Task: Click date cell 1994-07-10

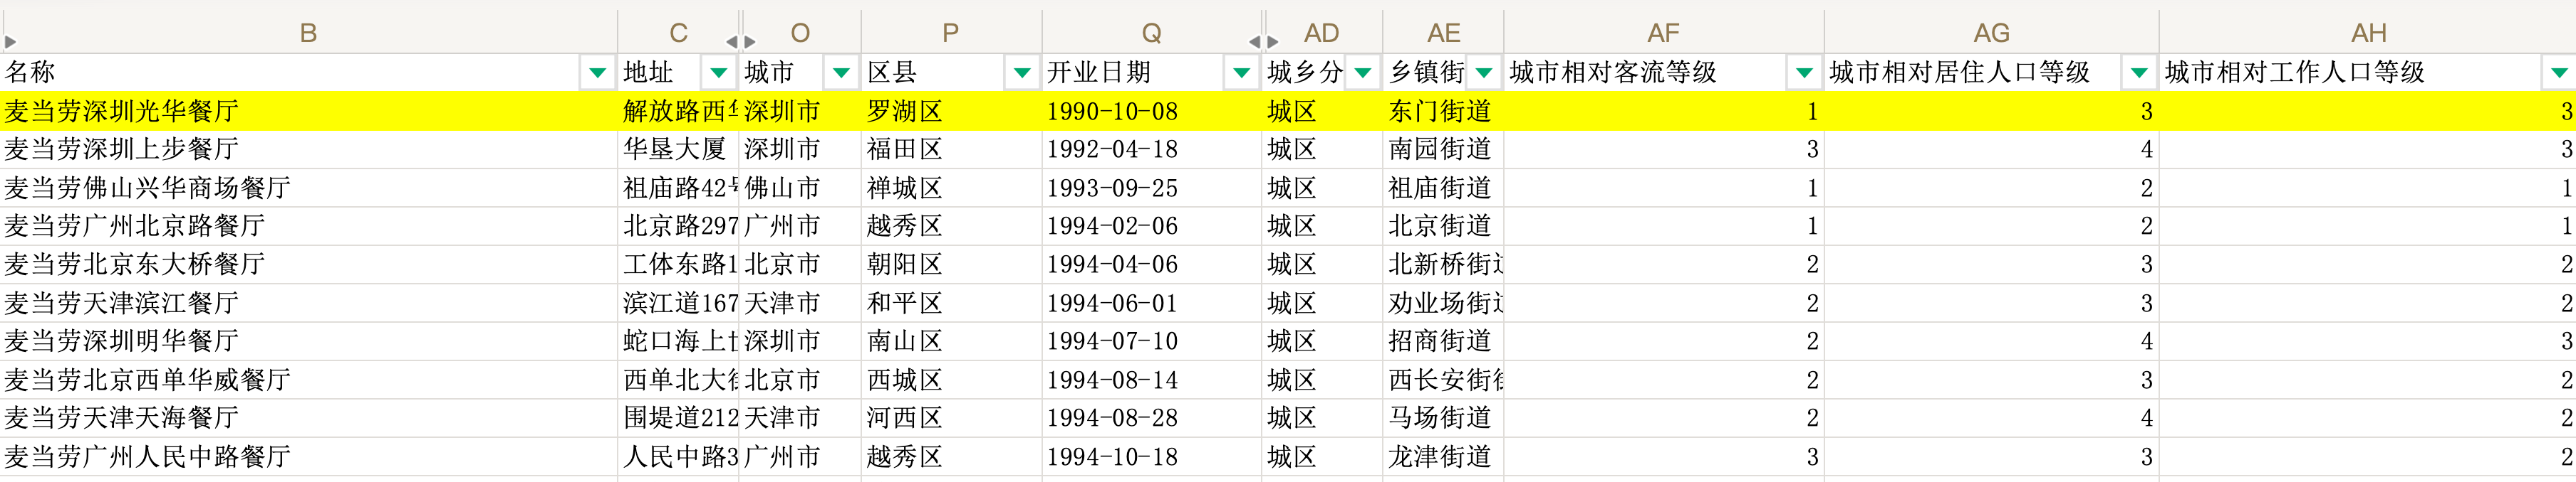Action: click(1151, 341)
